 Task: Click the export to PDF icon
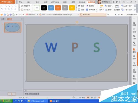pyautogui.click(x=8, y=15)
